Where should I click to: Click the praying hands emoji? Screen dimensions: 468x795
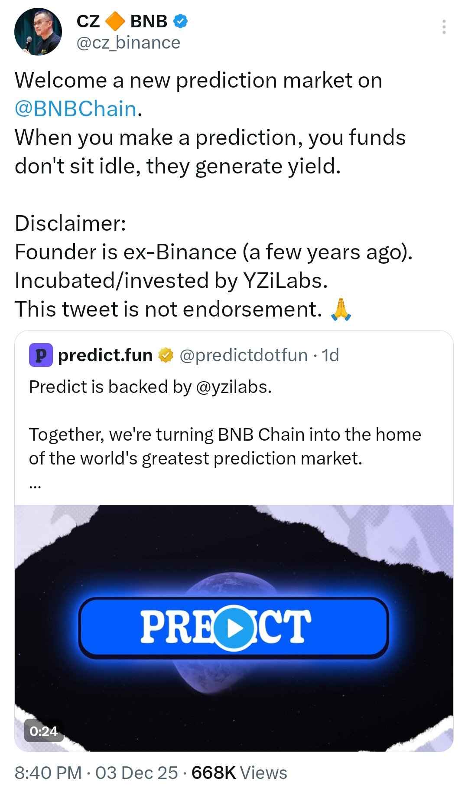tap(341, 309)
